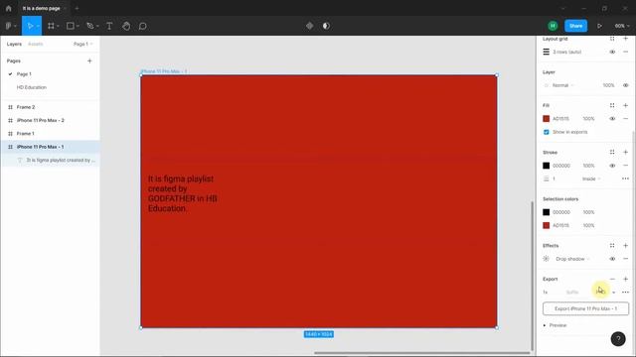
Task: Open the Move tool options arrow
Action: pyautogui.click(x=38, y=26)
